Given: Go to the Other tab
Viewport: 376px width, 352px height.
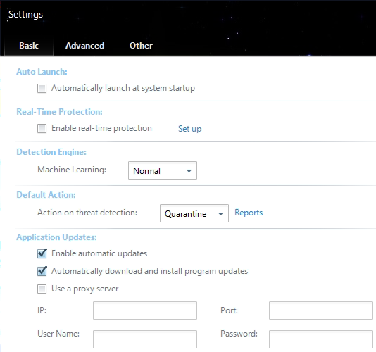Looking at the screenshot, I should [x=141, y=46].
